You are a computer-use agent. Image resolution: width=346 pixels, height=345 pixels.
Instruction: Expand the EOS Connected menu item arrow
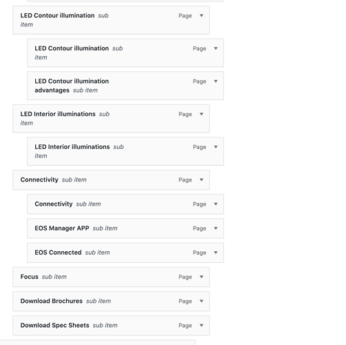click(216, 253)
